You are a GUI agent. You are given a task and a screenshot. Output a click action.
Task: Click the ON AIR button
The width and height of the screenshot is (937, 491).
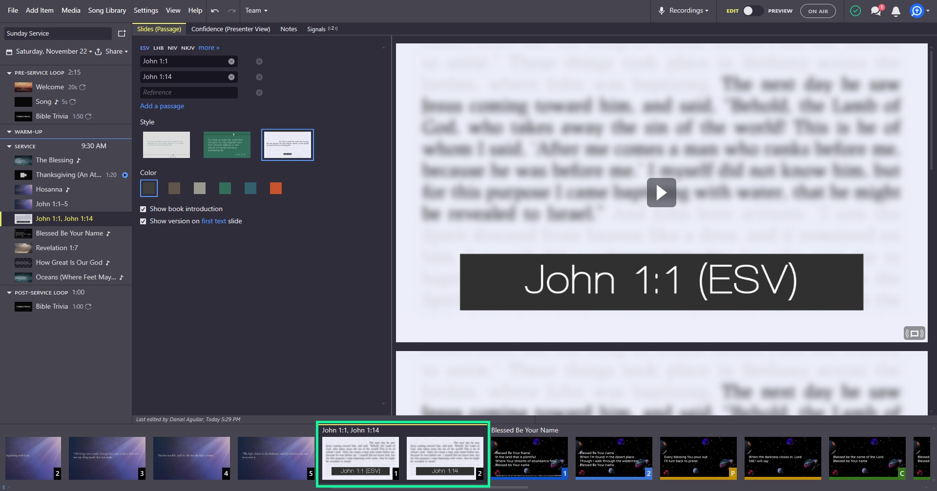pyautogui.click(x=818, y=11)
